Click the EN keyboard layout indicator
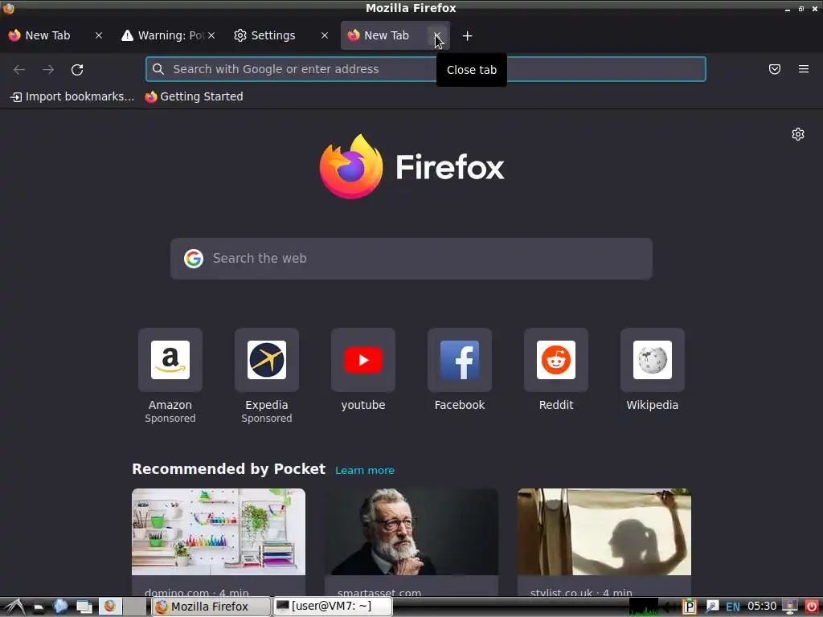 733,607
